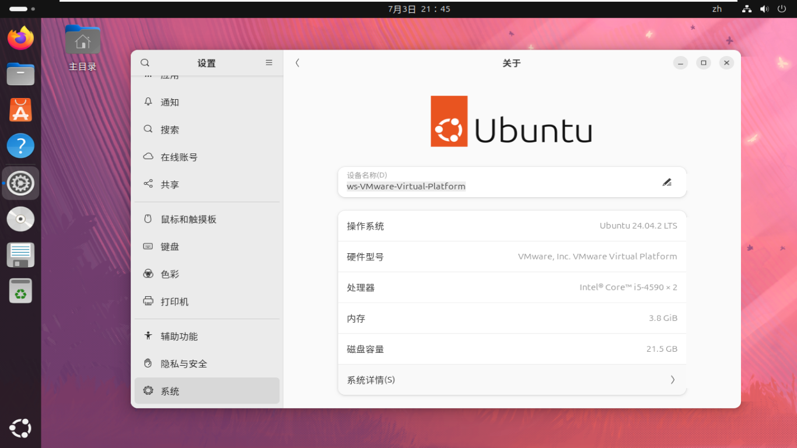Screen dimensions: 797x448
Task: Select 共享 in the settings sidebar
Action: [x=207, y=184]
